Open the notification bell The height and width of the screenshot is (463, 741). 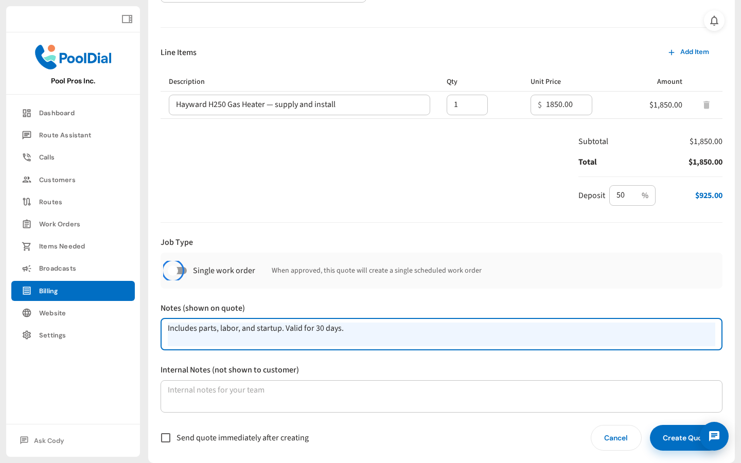(x=714, y=21)
